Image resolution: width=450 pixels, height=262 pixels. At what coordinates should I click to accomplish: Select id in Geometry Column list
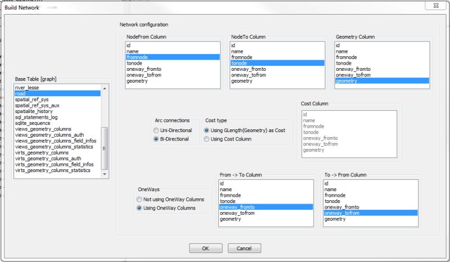382,46
